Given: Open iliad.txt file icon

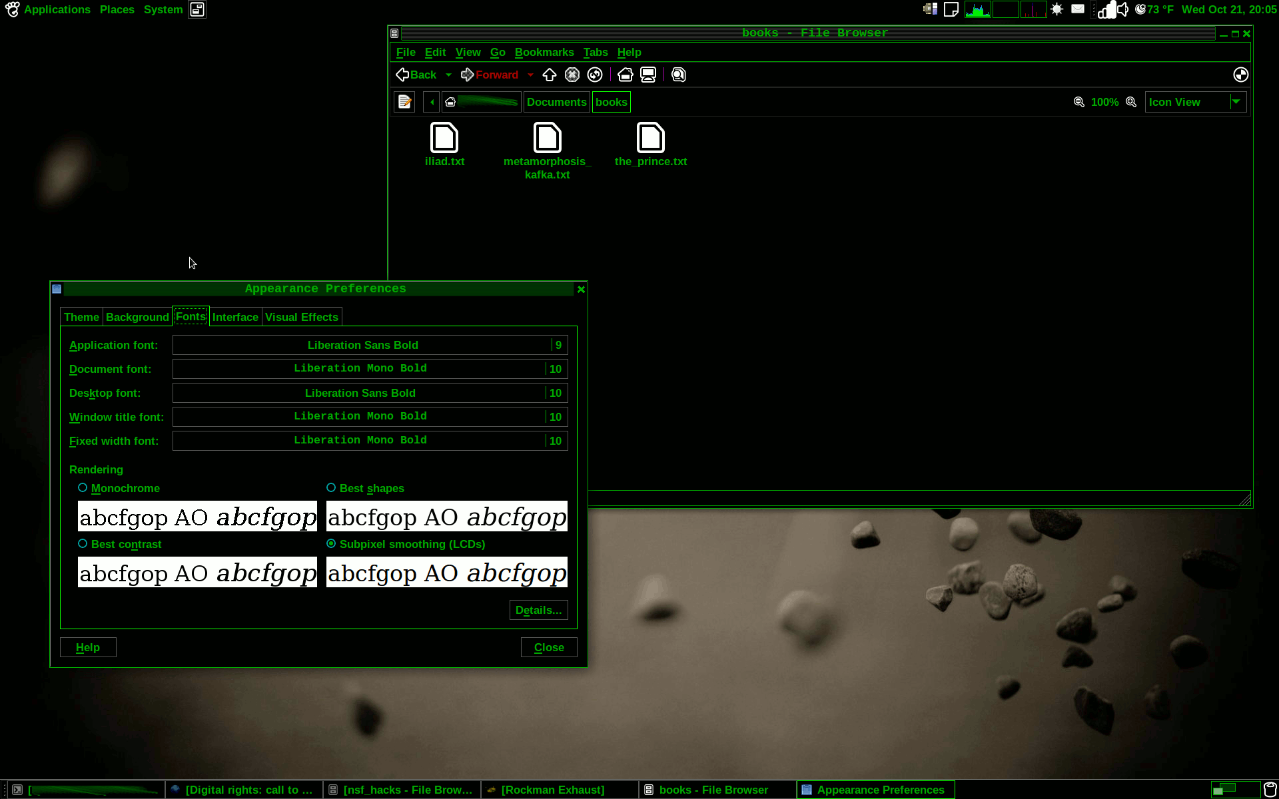Looking at the screenshot, I should click(x=444, y=138).
